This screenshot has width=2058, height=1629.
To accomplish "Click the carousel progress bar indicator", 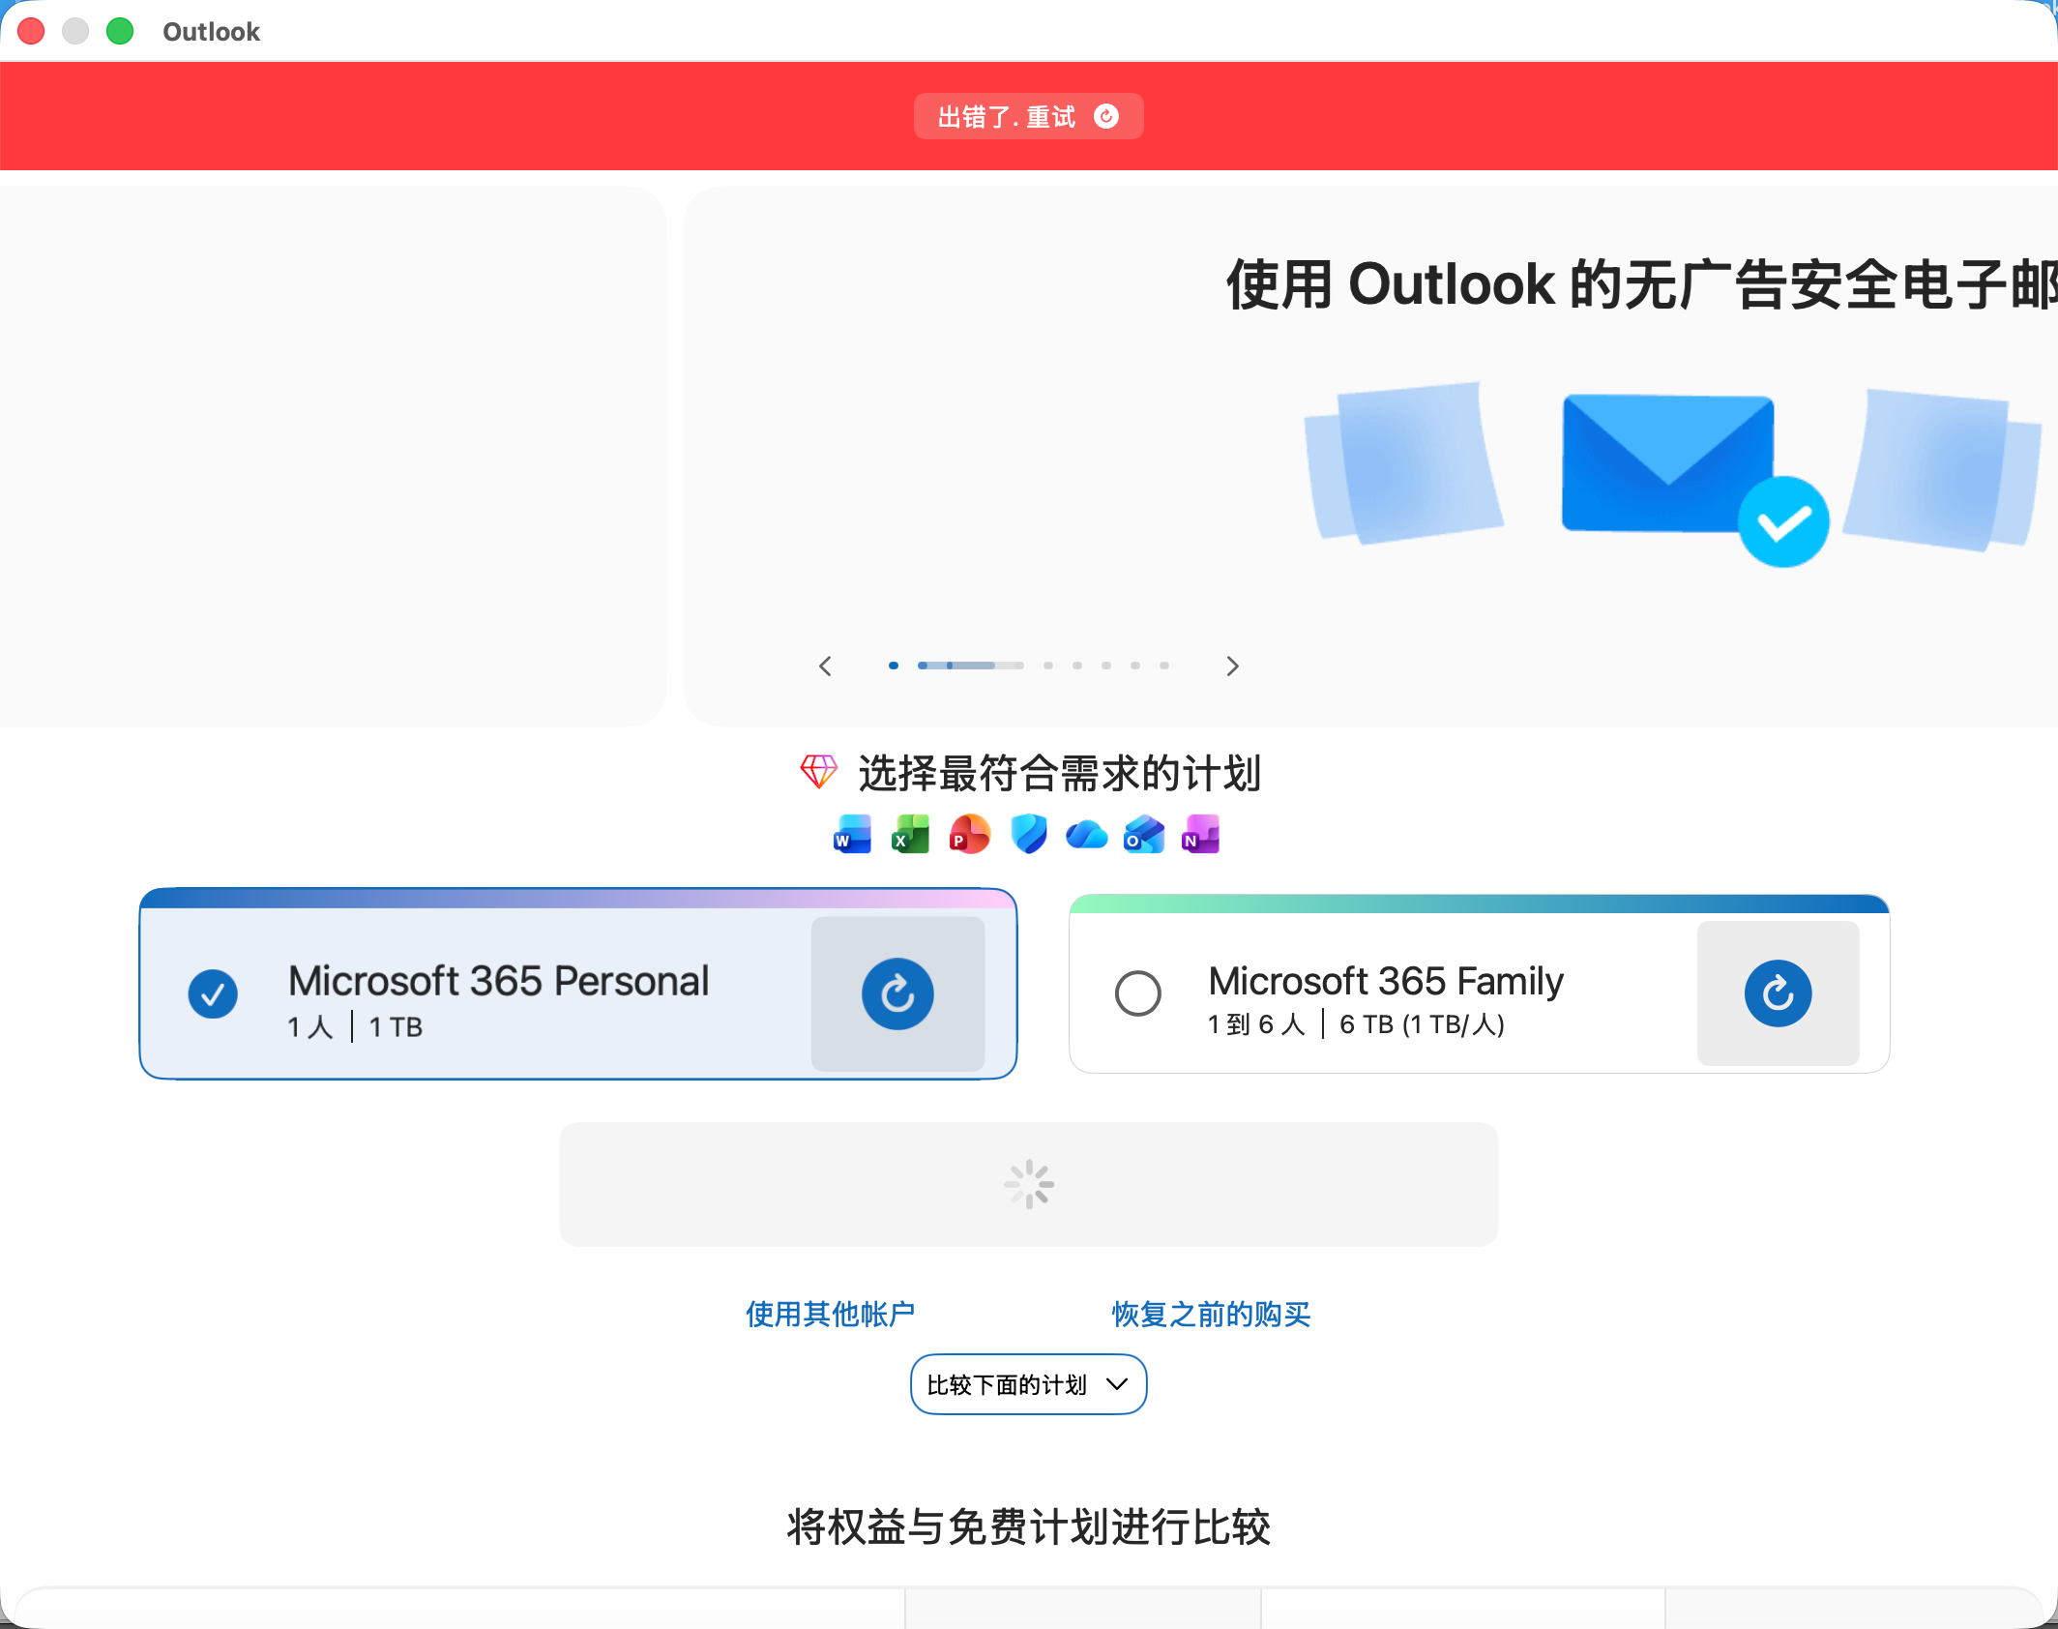I will [x=970, y=666].
